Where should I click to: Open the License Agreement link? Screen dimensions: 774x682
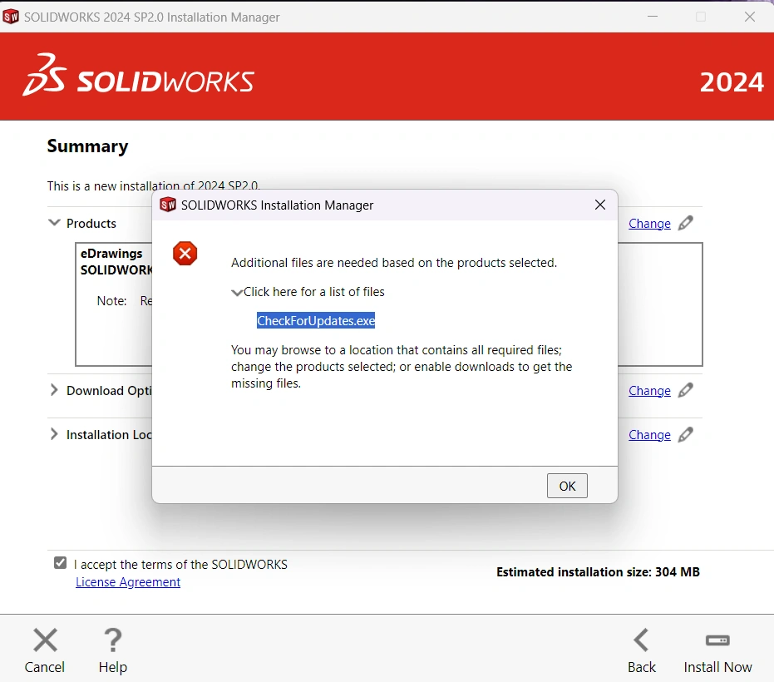128,582
